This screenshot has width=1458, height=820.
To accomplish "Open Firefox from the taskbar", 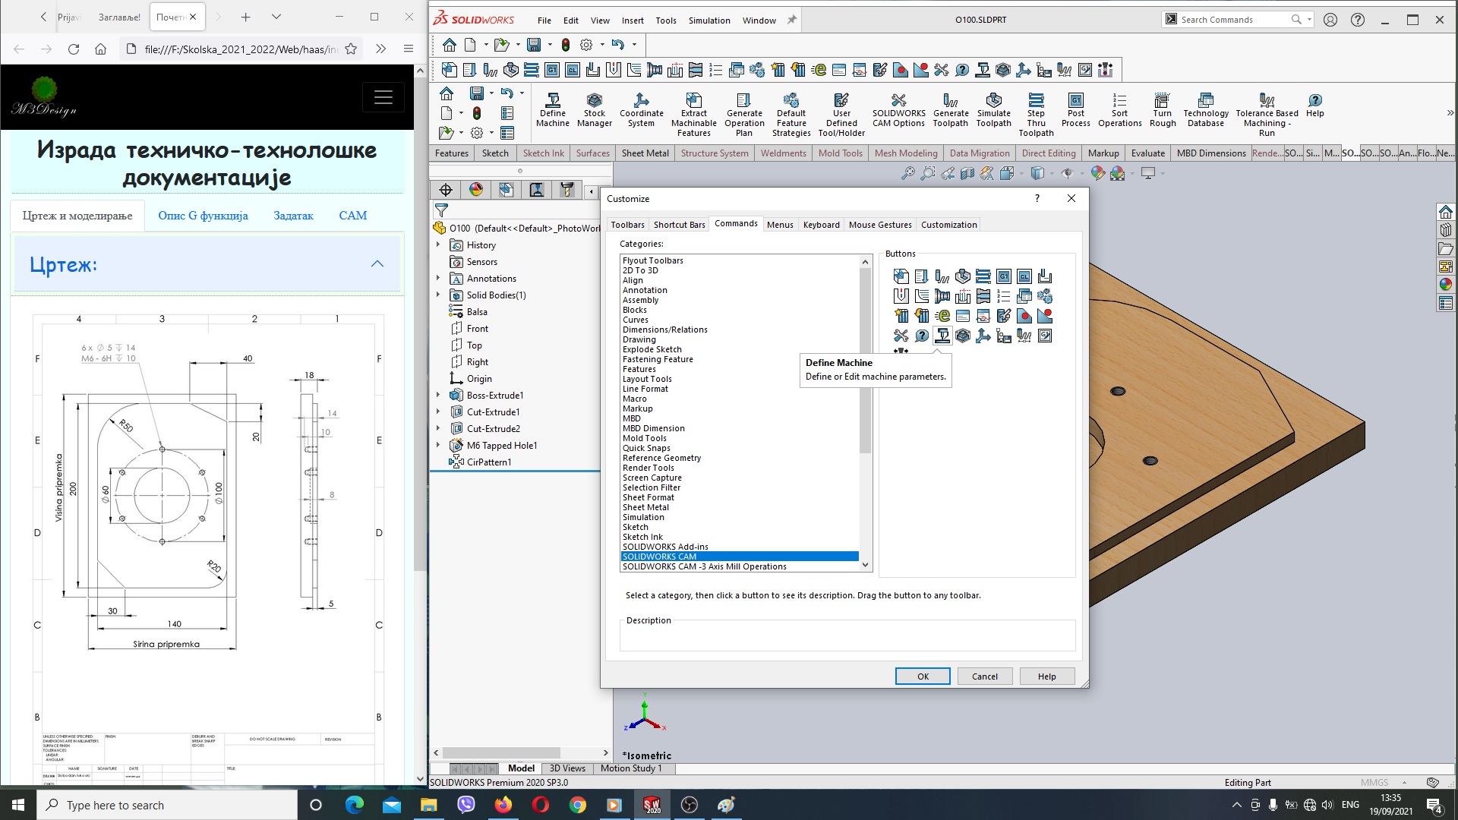I will [503, 805].
